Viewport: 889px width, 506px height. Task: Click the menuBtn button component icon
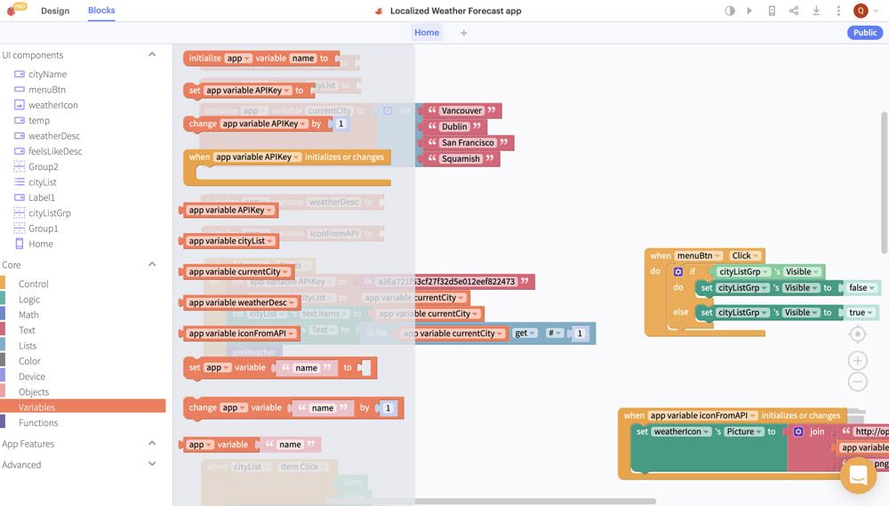coord(20,90)
